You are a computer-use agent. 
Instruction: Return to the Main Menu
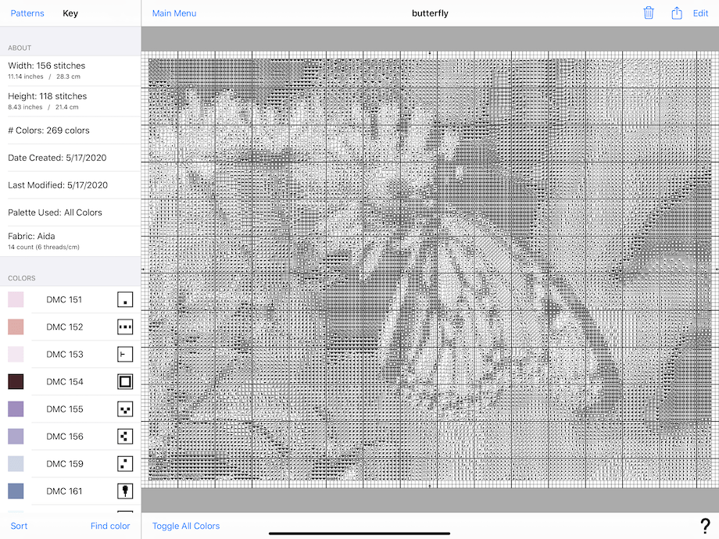point(173,13)
